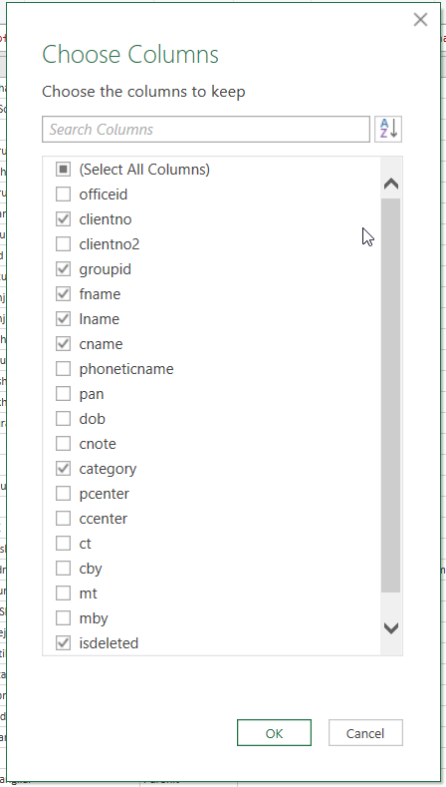
Task: Check the officeid column
Action: pos(63,195)
